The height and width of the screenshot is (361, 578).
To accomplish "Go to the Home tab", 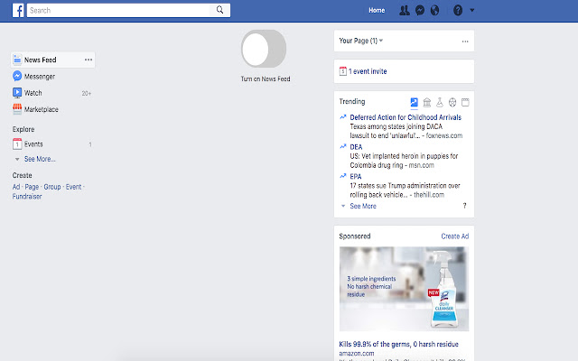I will (377, 10).
